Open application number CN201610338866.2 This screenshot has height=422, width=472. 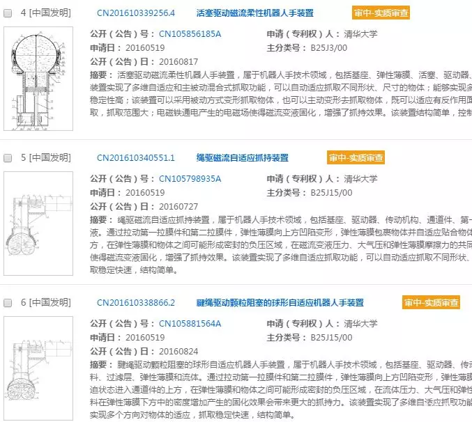click(x=136, y=303)
